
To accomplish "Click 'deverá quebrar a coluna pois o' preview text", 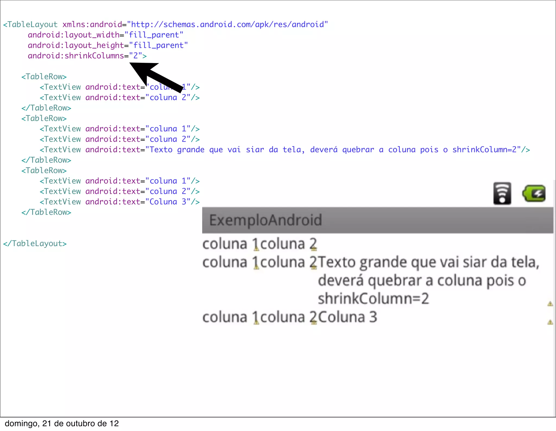I will coord(422,281).
